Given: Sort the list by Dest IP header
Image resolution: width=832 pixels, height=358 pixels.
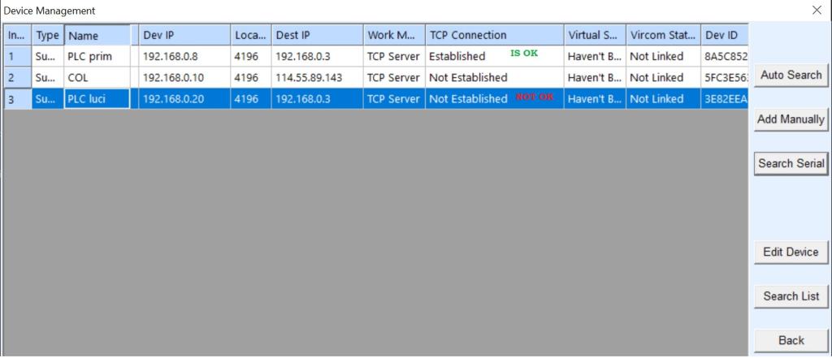Looking at the screenshot, I should pyautogui.click(x=317, y=36).
